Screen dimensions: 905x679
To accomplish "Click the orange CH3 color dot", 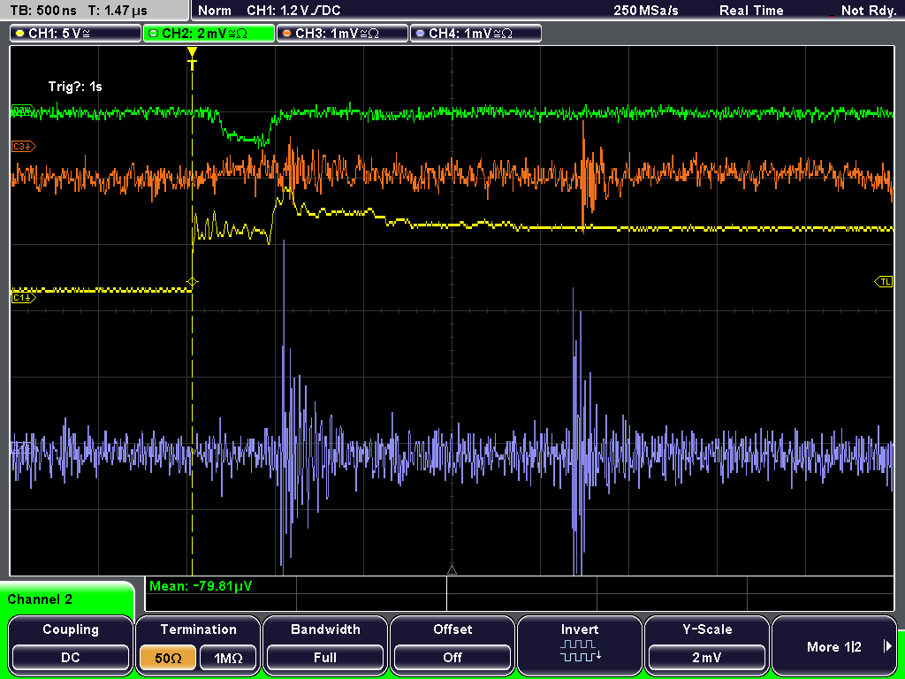I will [287, 34].
